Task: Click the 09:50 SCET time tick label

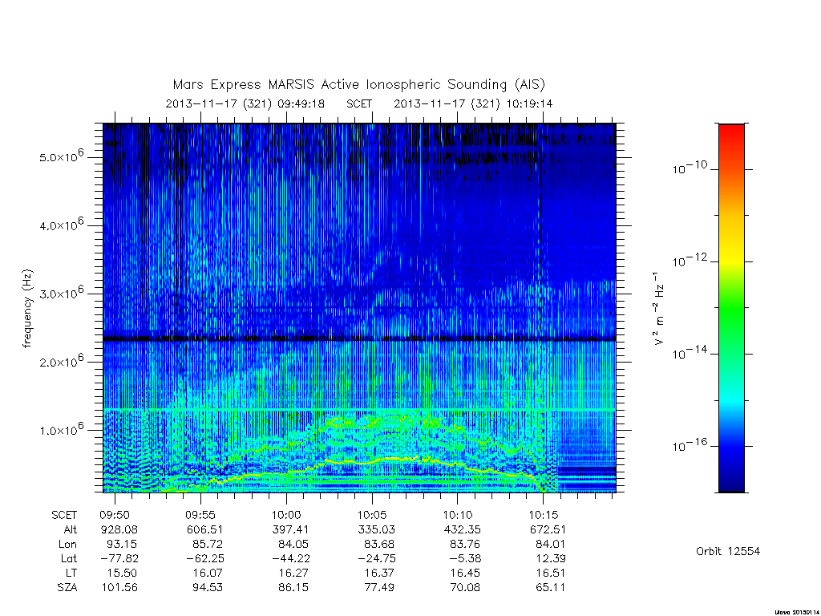Action: click(115, 516)
